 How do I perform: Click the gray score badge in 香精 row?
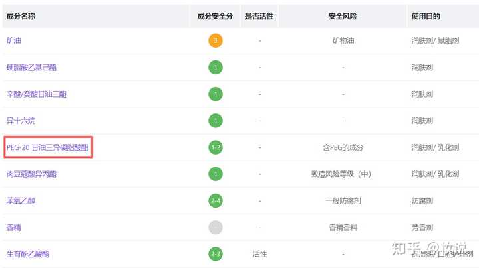pos(215,228)
